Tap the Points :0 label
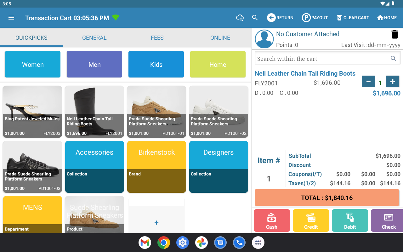403x252 pixels. [287, 45]
